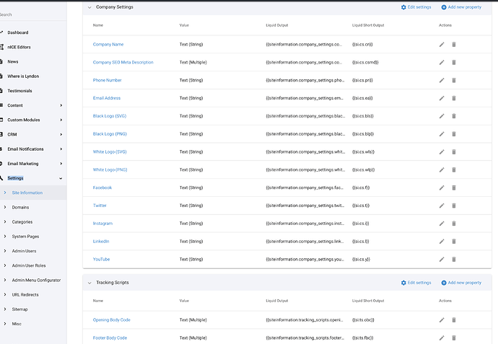Open Admin Menu Configurator submenu item
This screenshot has height=344, width=498.
36,281
